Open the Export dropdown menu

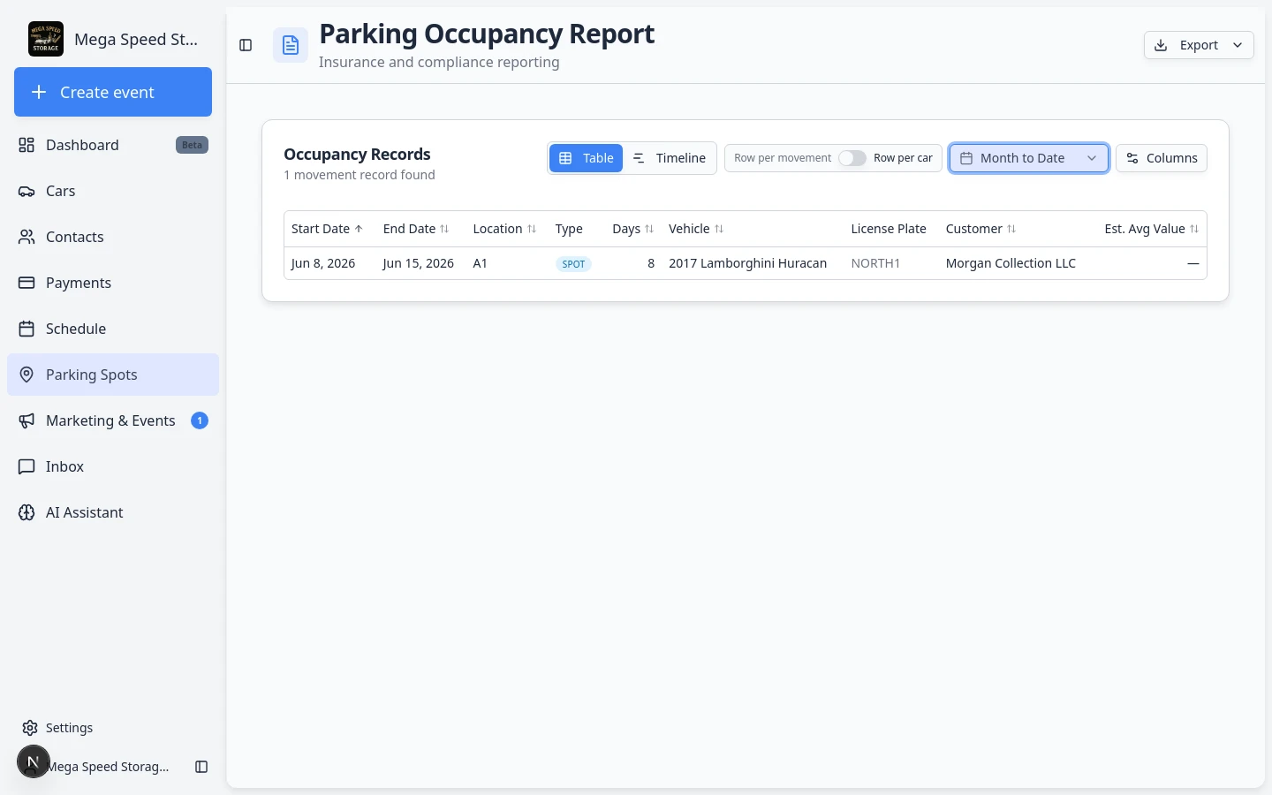pyautogui.click(x=1199, y=45)
